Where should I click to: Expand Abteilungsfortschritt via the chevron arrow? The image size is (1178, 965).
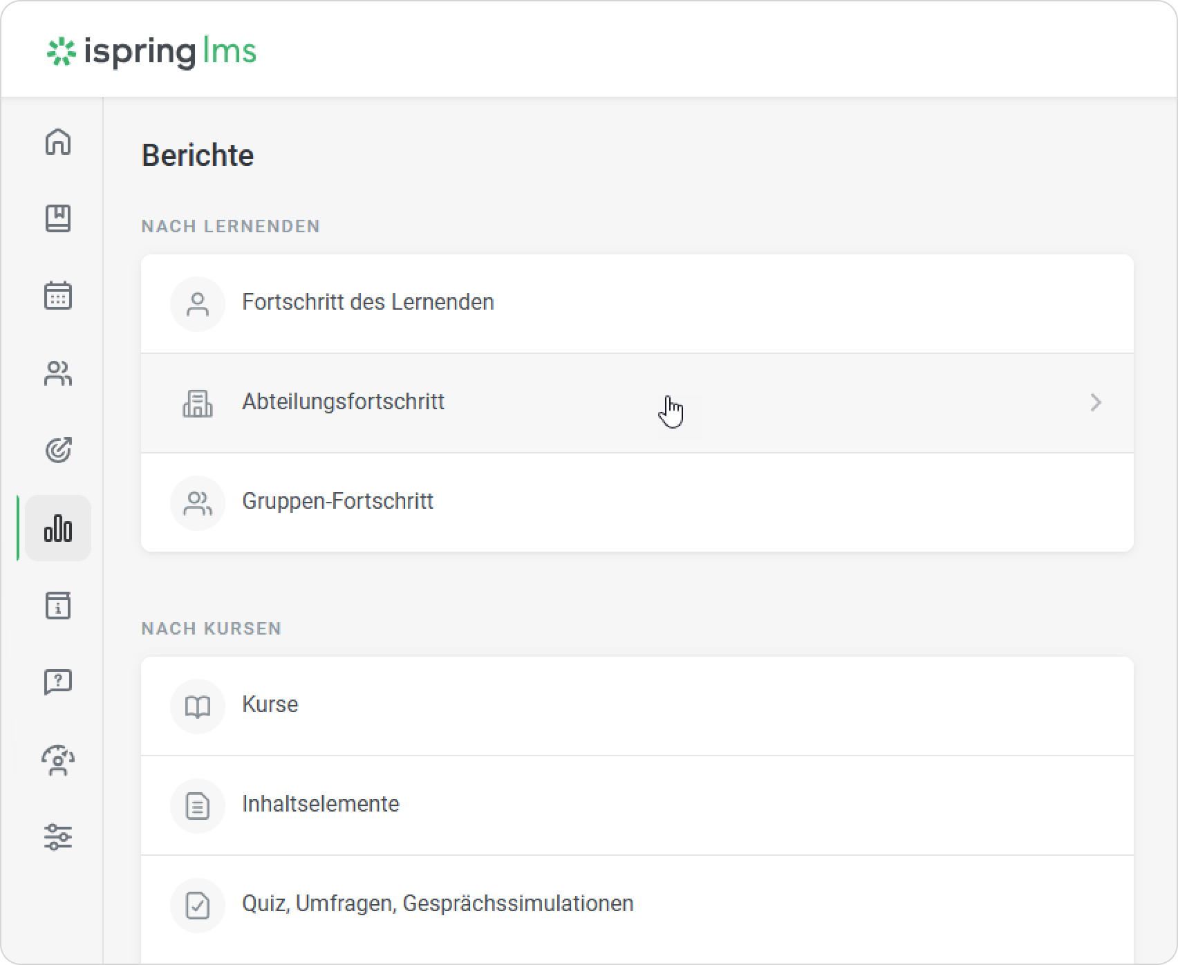tap(1096, 402)
